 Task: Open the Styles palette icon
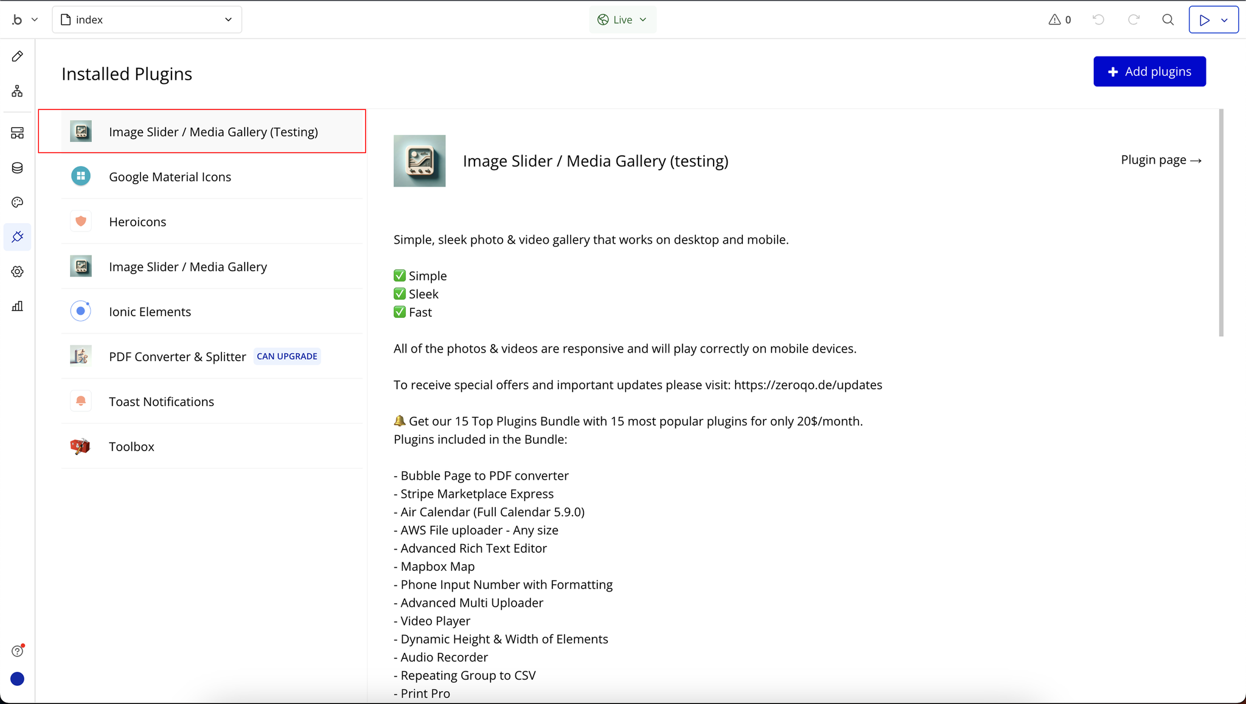pos(18,202)
